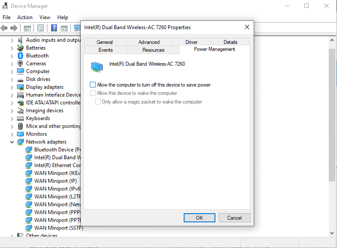337x248 pixels.
Task: Open the Action menu
Action: click(25, 17)
